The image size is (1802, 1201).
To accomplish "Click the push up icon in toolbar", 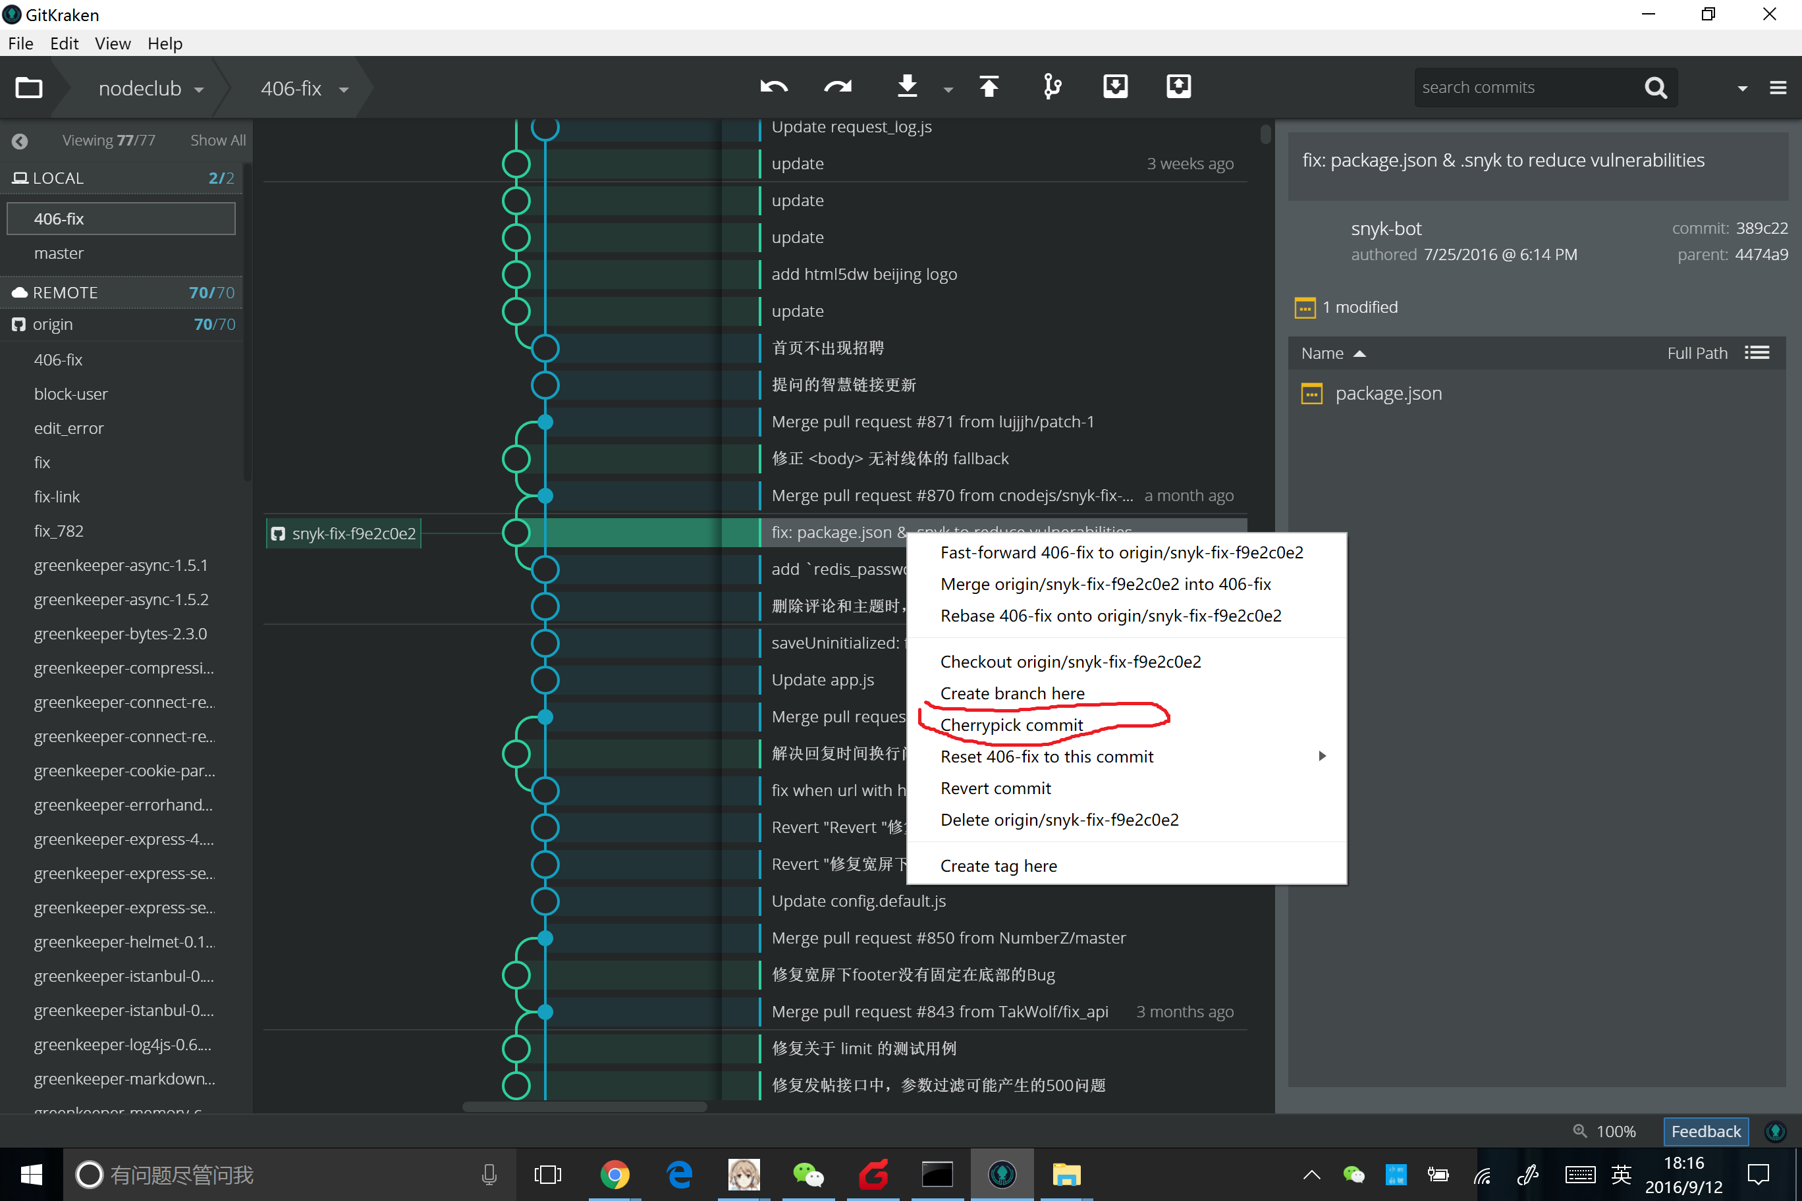I will click(x=989, y=87).
